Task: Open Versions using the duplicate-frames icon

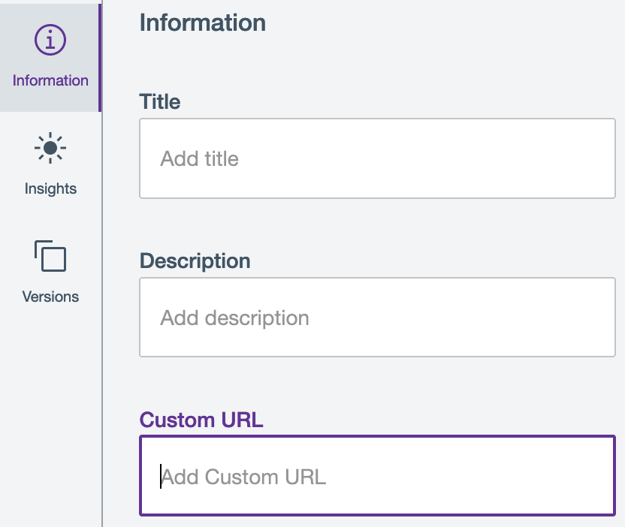Action: pyautogui.click(x=50, y=257)
